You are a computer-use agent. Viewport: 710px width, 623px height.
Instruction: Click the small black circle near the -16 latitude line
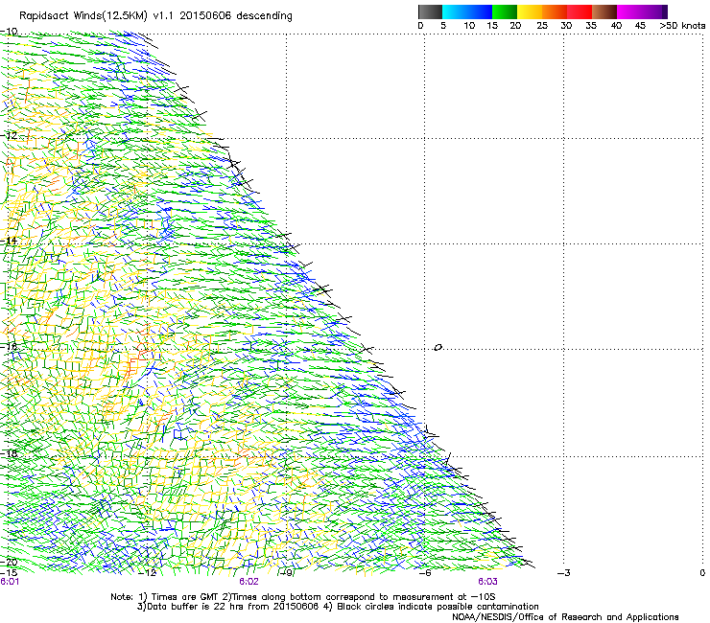[438, 348]
